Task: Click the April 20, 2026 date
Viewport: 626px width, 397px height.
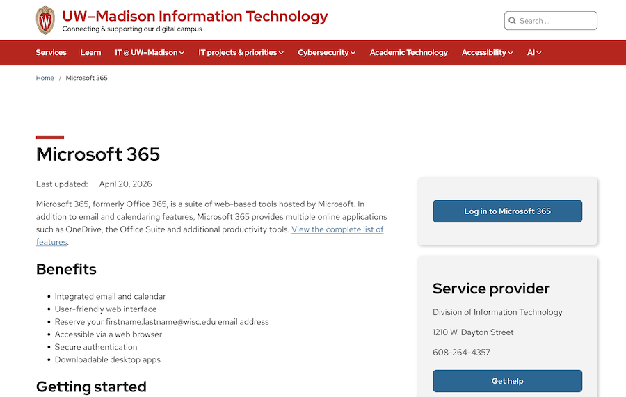Action: (125, 184)
